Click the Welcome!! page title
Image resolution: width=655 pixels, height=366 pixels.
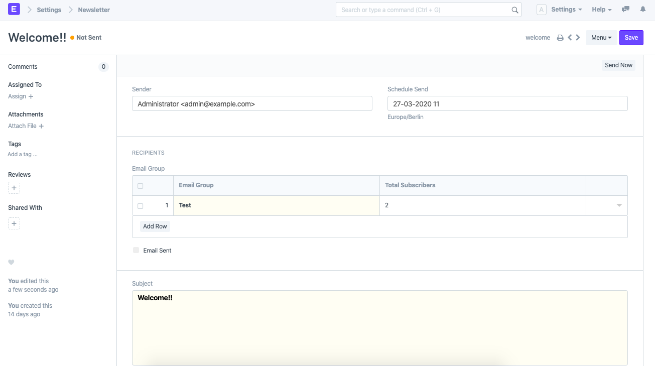click(37, 38)
